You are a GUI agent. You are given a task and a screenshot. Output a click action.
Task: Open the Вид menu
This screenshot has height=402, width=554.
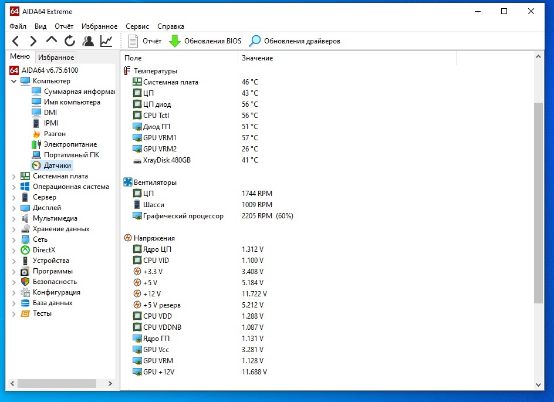pyautogui.click(x=40, y=26)
